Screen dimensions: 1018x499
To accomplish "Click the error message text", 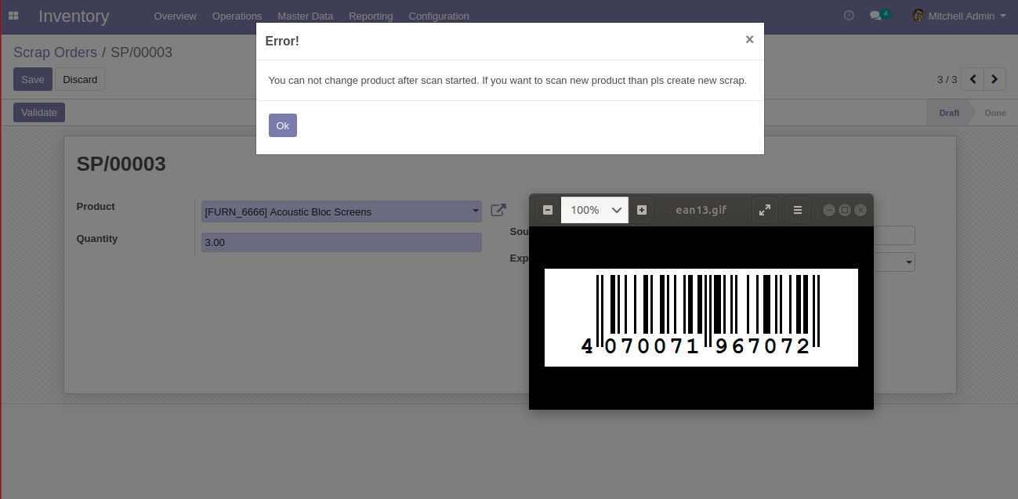I will click(508, 80).
